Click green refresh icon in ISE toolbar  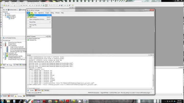tap(43, 5)
